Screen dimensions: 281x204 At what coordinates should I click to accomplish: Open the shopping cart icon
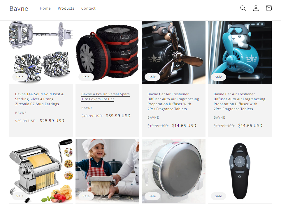[269, 8]
